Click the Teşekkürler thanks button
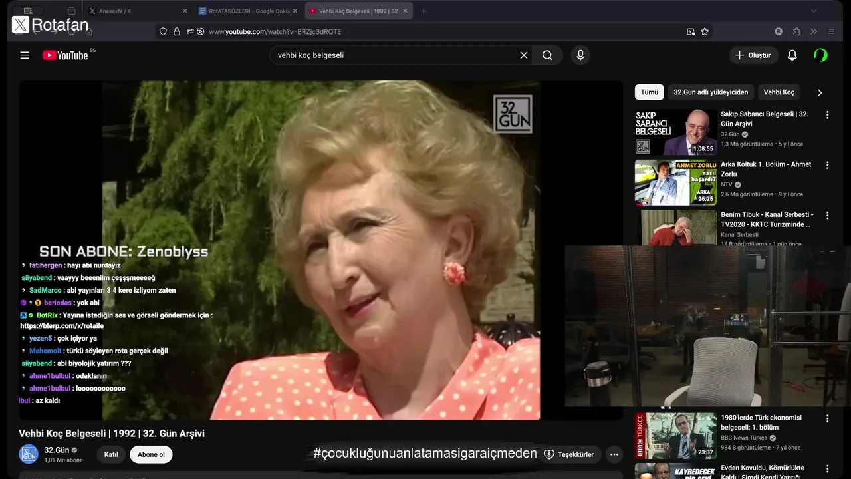Viewport: 851px width, 479px height. click(x=569, y=454)
